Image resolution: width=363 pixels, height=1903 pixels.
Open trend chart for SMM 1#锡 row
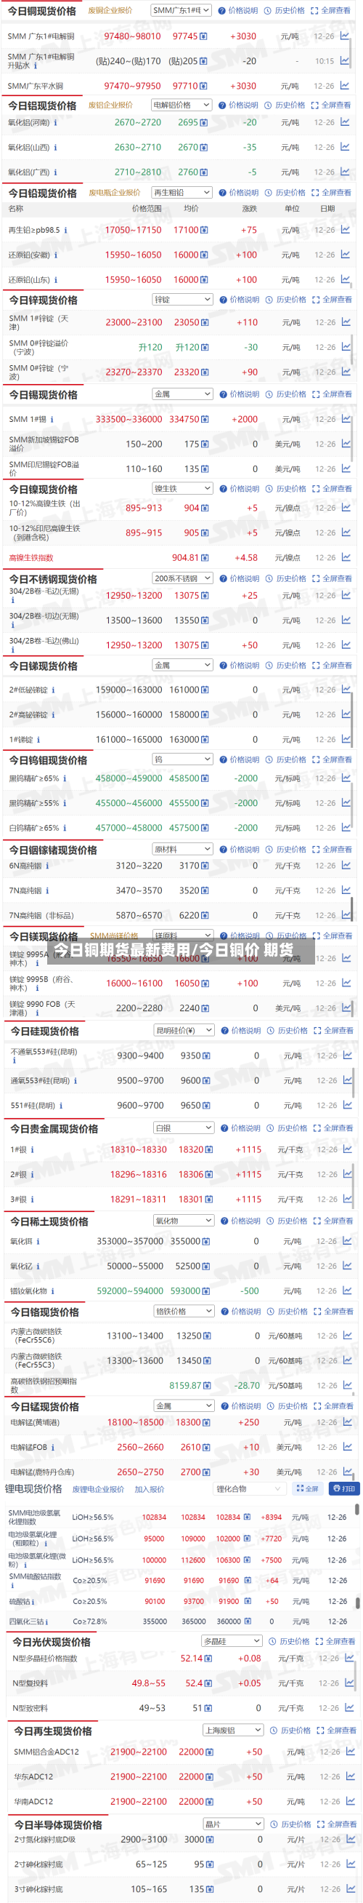point(346,419)
